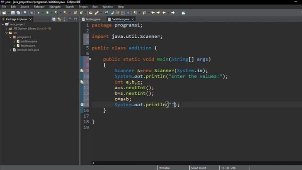Toggle Mark Occurrences in toolbar
The image size is (302, 170).
point(112,13)
